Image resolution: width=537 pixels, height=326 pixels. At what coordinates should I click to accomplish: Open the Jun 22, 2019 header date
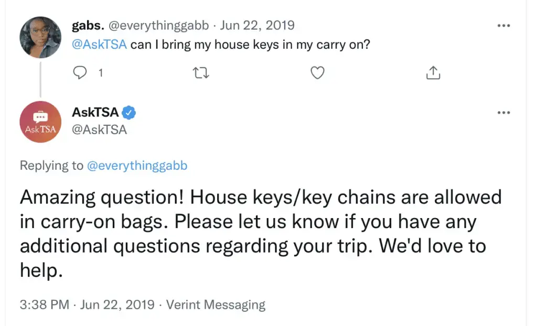[257, 25]
